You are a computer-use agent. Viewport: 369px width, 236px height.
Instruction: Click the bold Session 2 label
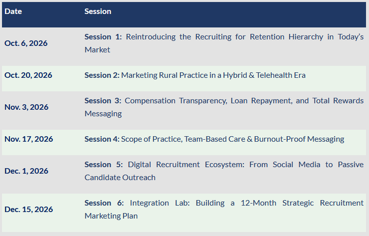102,75
